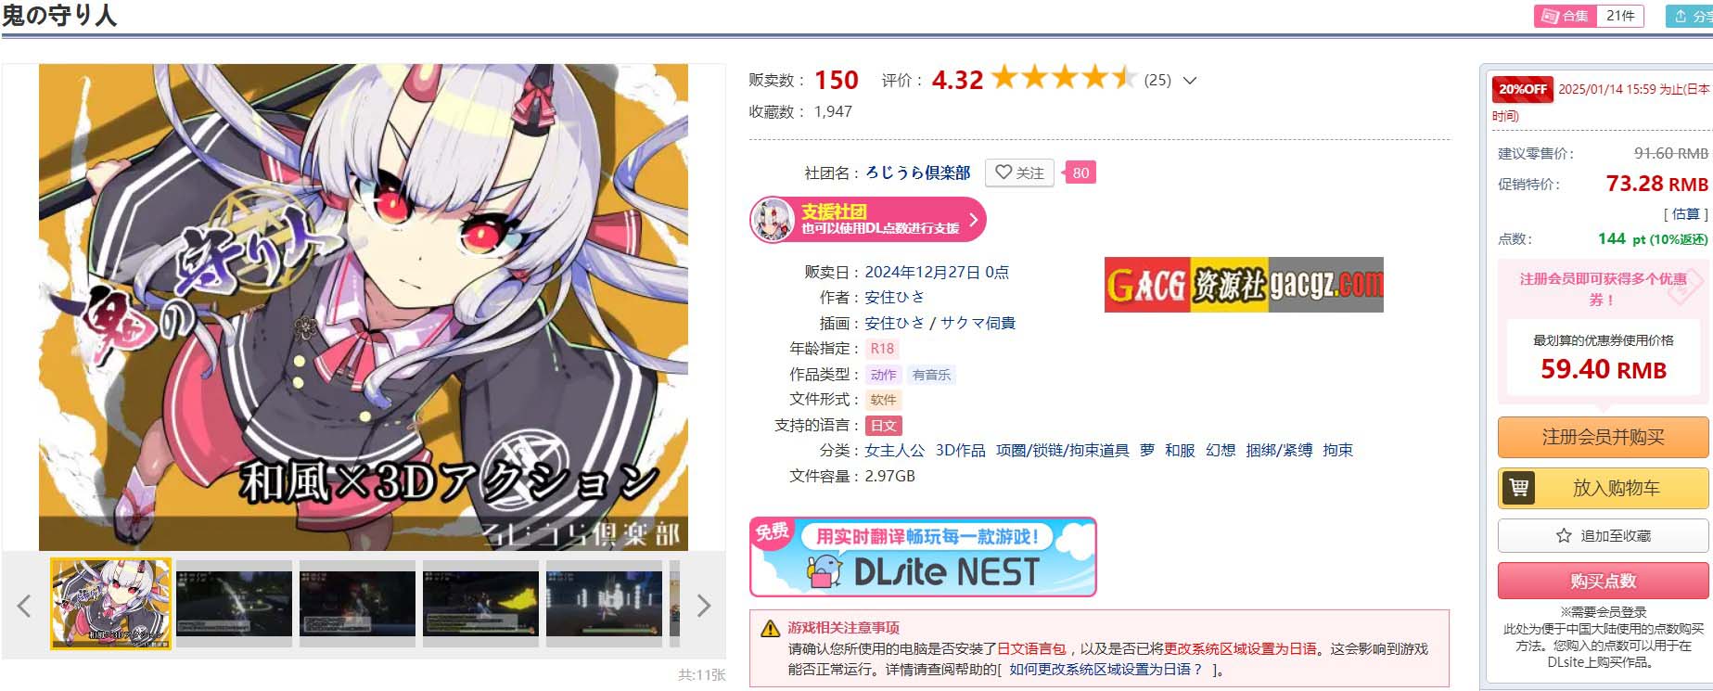Click 注册会员并购买 button
The image size is (1713, 691).
(1603, 437)
